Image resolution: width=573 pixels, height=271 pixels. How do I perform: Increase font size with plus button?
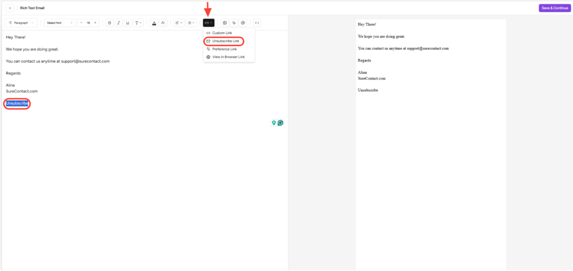click(x=95, y=23)
